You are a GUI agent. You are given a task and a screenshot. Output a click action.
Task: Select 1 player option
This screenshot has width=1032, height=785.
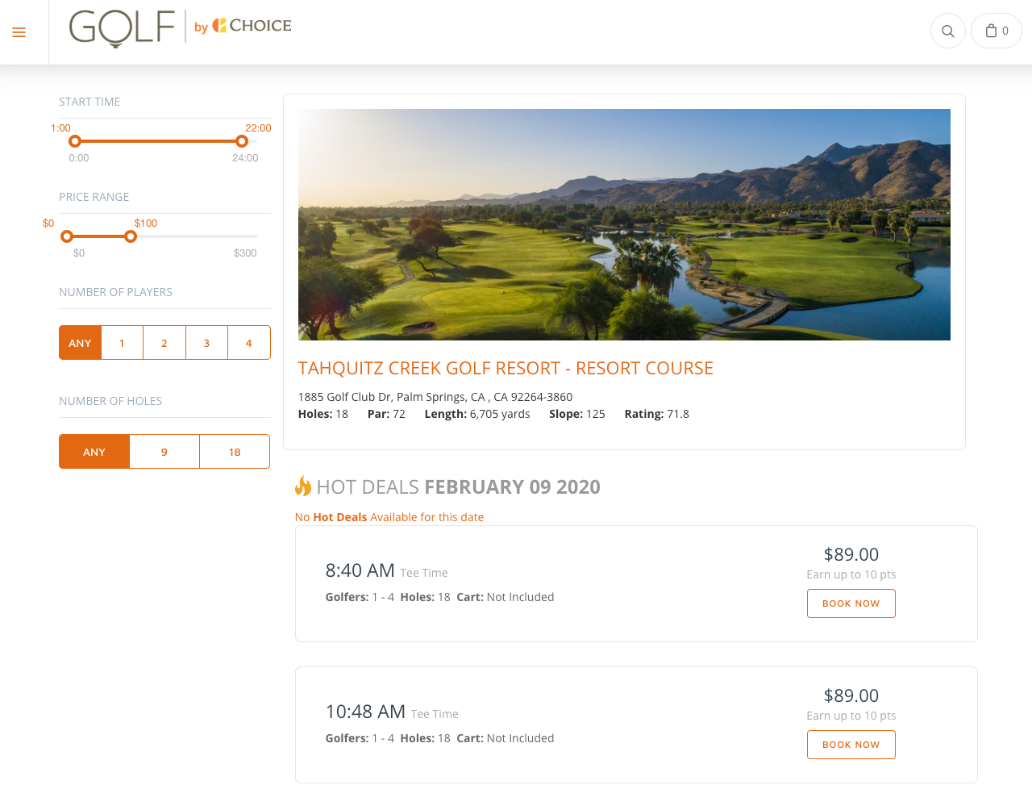123,343
